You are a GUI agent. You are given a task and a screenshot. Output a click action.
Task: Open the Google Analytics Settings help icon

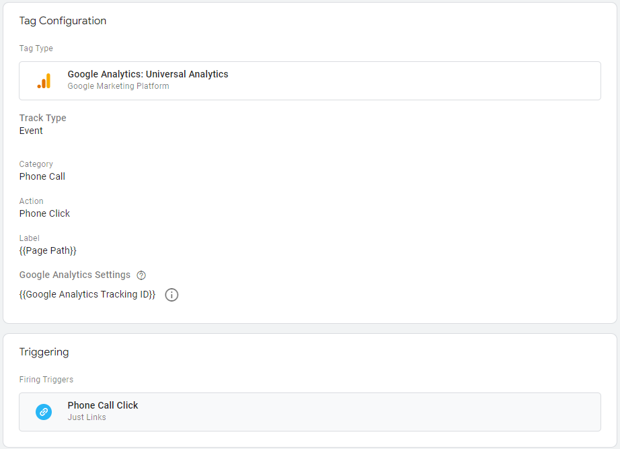(141, 275)
